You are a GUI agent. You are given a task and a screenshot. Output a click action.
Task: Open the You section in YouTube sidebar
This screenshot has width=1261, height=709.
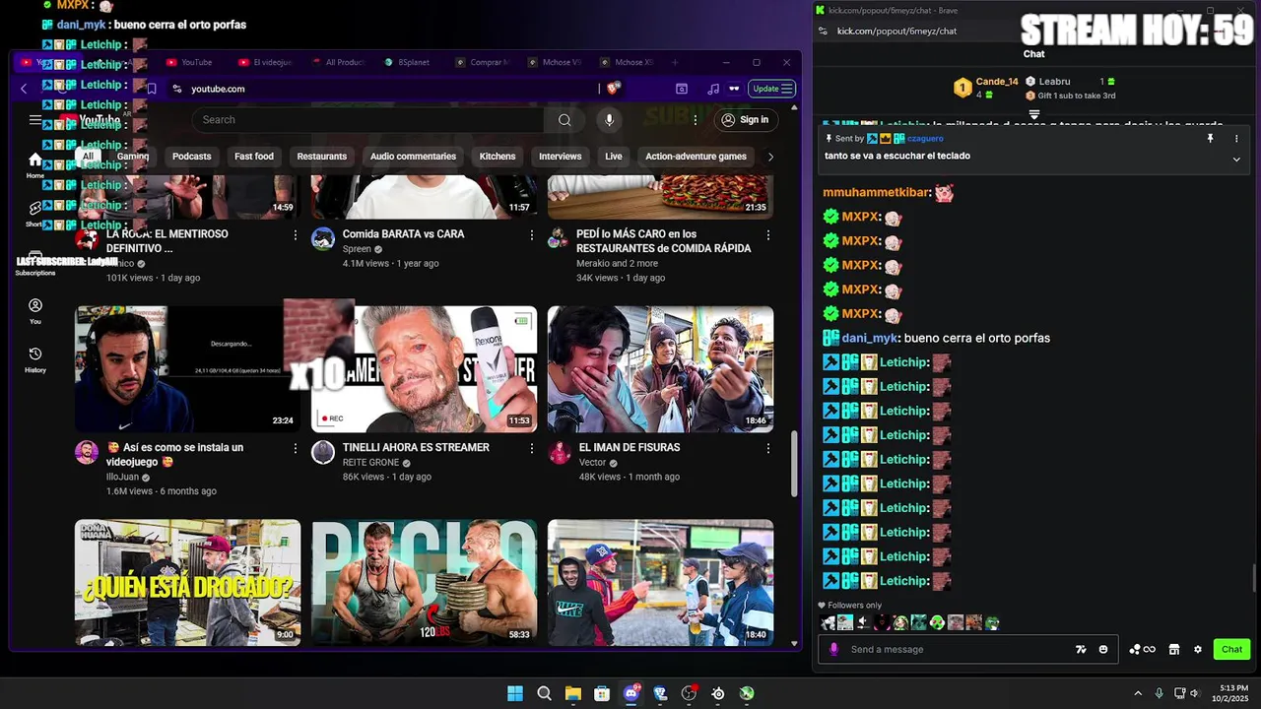(35, 311)
